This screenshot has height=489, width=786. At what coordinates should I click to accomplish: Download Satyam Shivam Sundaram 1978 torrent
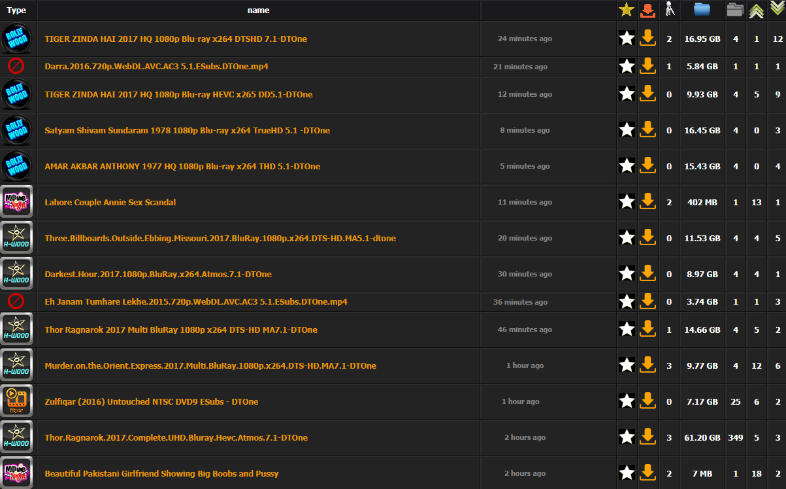(x=647, y=130)
